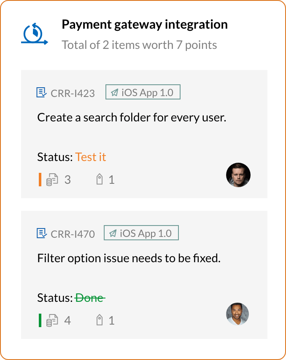The width and height of the screenshot is (286, 360).
Task: Open the "Test it" status dropdown
Action: [91, 157]
